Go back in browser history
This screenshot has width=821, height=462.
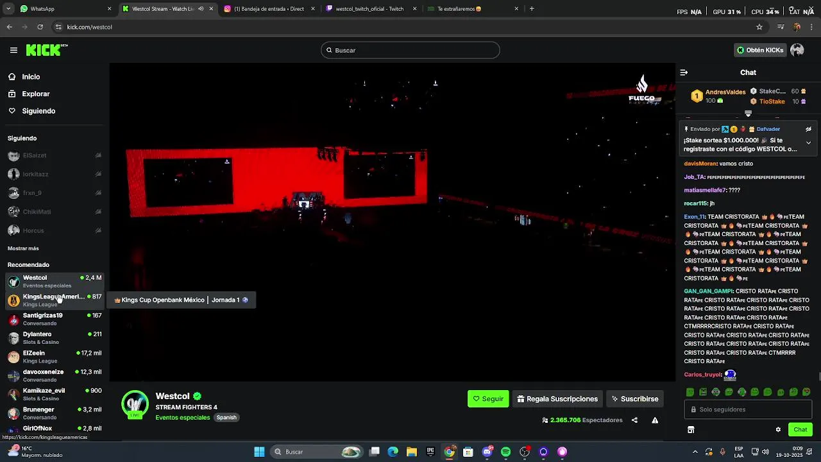[9, 27]
